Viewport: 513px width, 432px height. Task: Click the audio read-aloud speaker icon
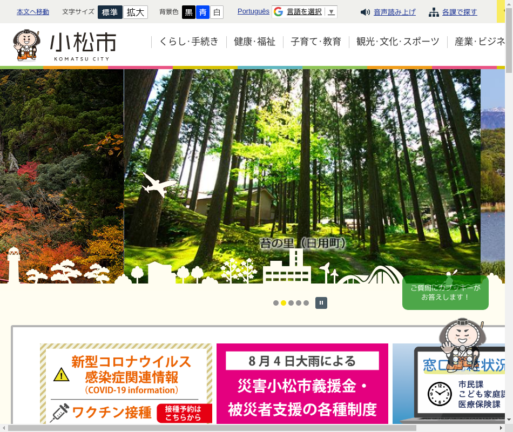(366, 12)
